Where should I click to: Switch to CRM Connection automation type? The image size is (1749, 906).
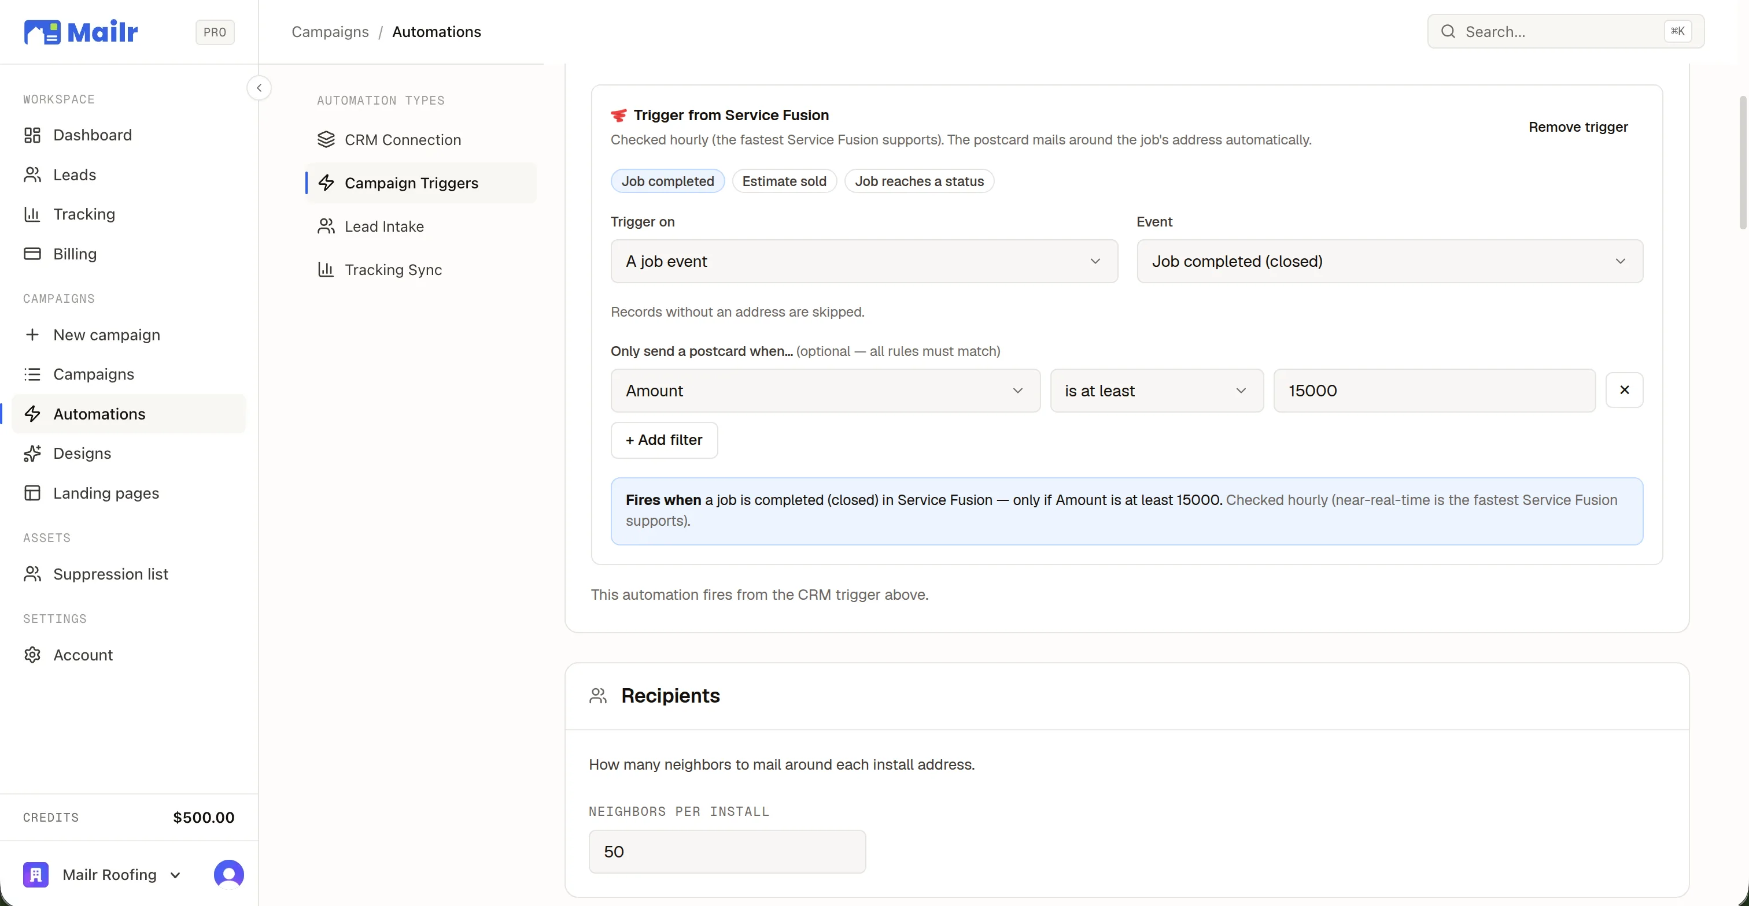tap(421, 140)
